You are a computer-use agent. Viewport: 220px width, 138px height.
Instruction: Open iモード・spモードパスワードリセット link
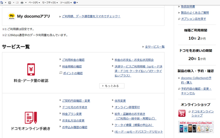139,132
